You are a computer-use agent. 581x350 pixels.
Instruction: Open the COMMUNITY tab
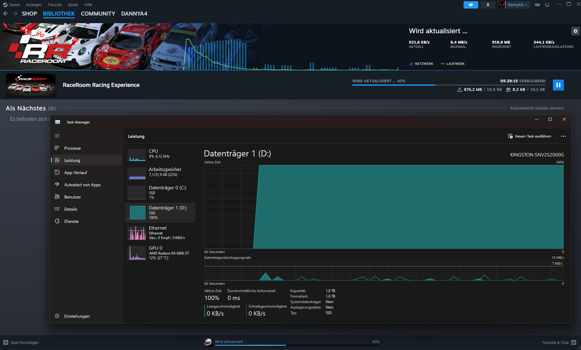98,14
